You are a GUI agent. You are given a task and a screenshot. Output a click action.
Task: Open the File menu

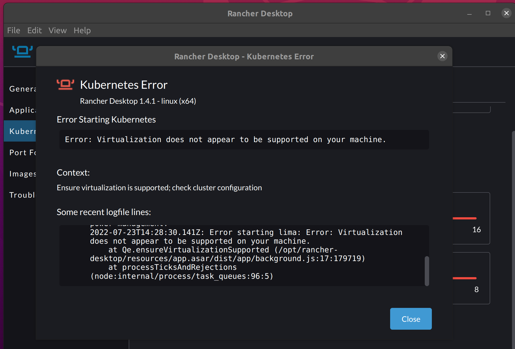[14, 30]
